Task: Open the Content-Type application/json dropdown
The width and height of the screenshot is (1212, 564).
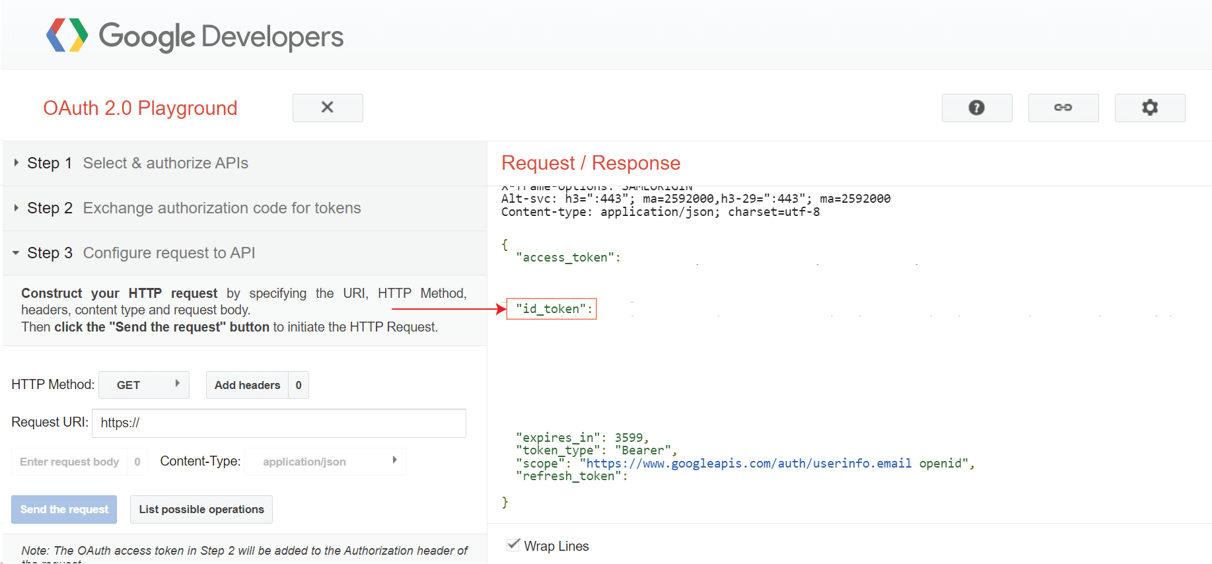Action: point(325,462)
